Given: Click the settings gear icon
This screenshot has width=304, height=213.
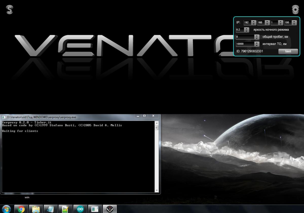Looking at the screenshot, I should tap(295, 10).
